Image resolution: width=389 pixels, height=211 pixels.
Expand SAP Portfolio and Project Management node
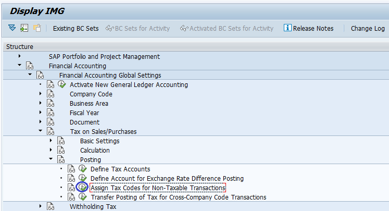coord(19,56)
